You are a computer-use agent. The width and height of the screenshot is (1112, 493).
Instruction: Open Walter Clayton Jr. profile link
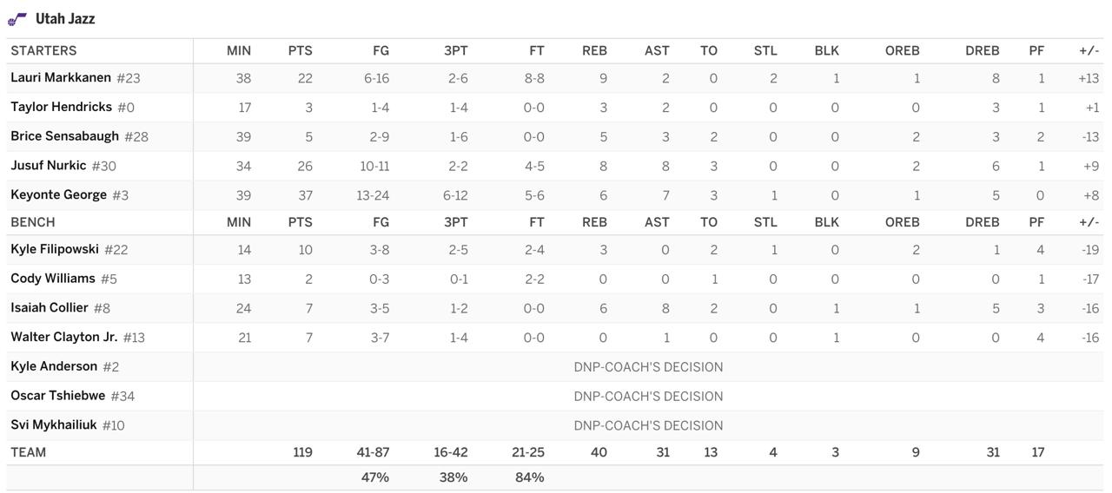(x=63, y=337)
